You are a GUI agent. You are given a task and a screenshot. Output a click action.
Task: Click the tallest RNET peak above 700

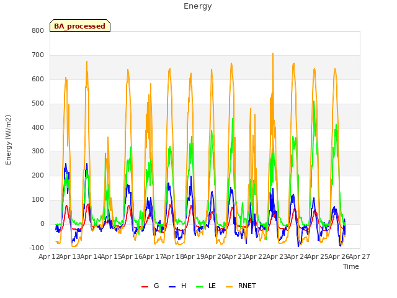273,53
